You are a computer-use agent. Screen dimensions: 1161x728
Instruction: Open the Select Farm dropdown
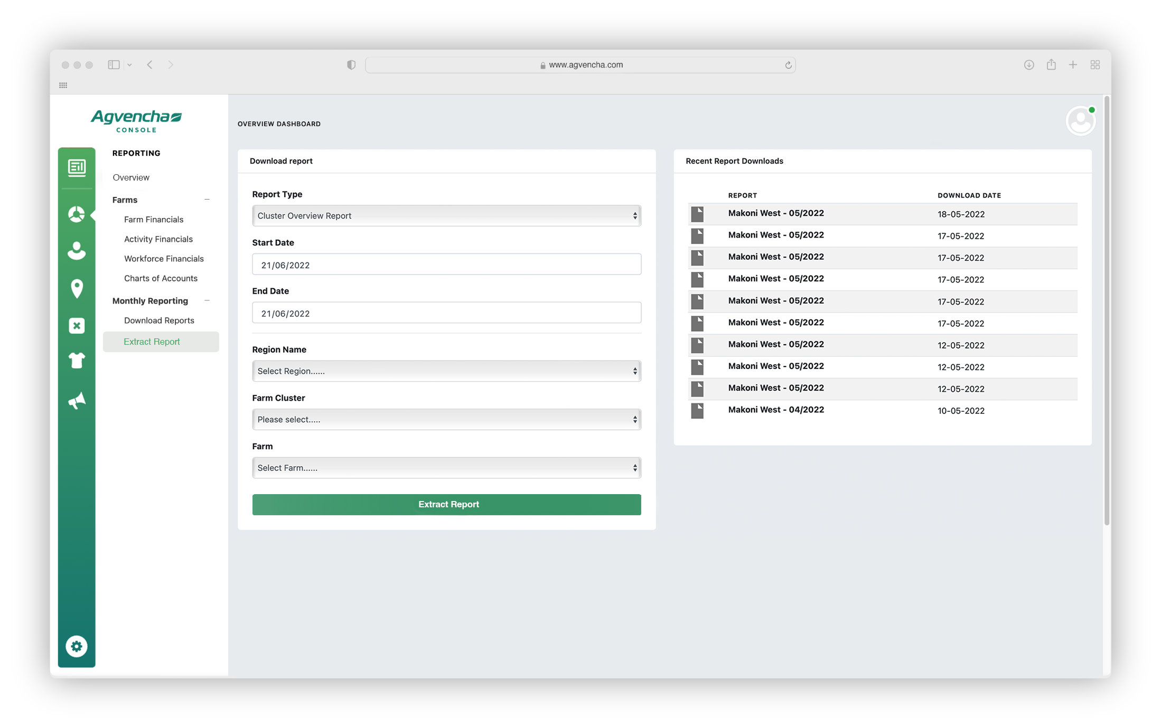446,468
